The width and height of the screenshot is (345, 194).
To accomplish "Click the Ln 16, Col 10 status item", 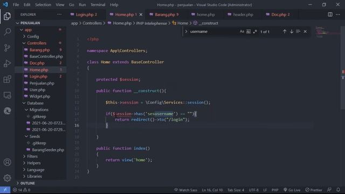I will point(212,190).
